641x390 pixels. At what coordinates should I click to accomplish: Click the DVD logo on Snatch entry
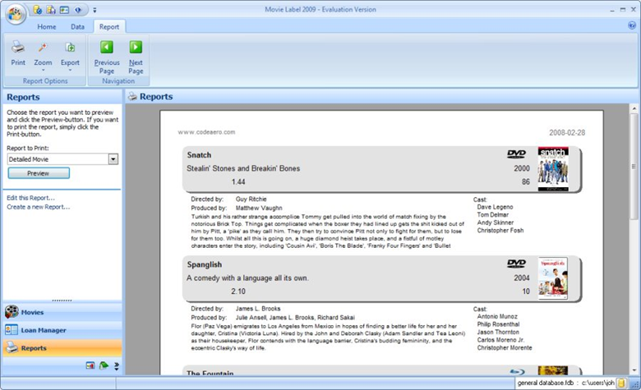[x=516, y=154]
